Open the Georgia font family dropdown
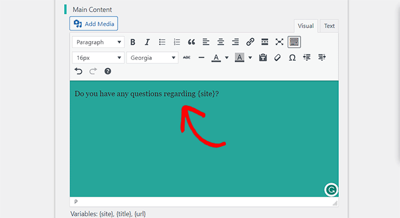Viewport: 400px width, 218px height. pyautogui.click(x=152, y=58)
